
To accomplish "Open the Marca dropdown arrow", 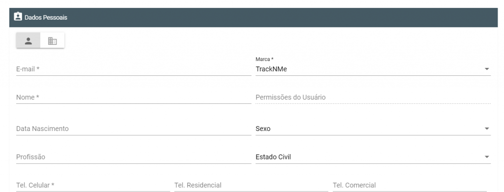I will pos(487,69).
